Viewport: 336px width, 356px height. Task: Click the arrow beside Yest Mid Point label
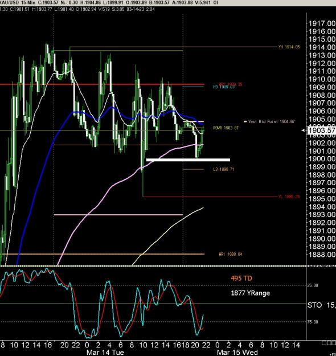[245, 121]
